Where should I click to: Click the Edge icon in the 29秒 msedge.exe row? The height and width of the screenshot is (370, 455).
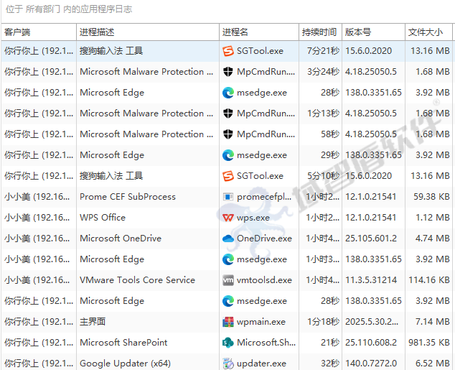(228, 155)
